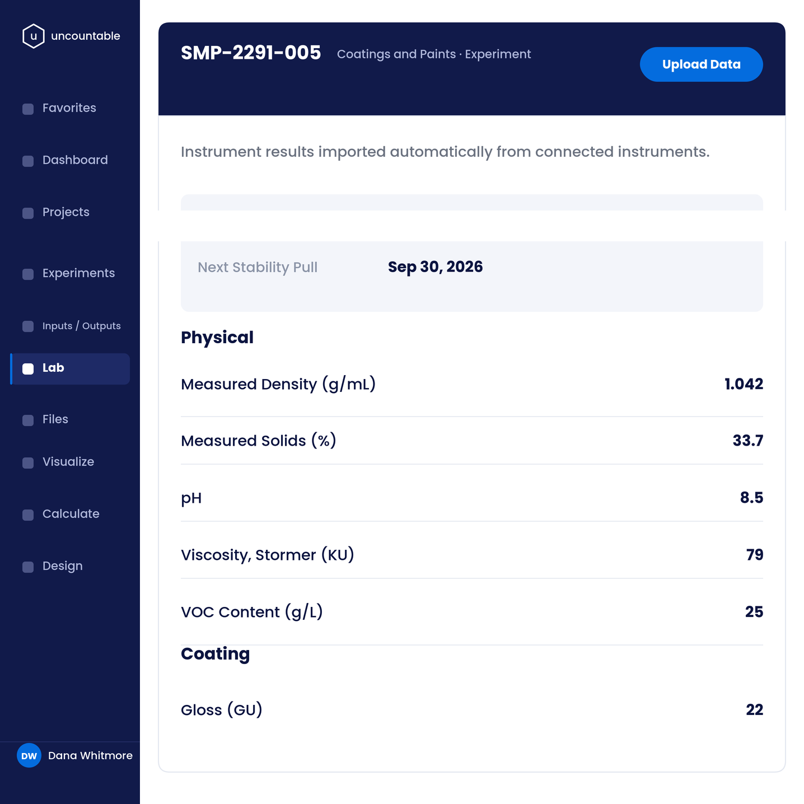
Task: Open the Lab section in sidebar
Action: click(x=70, y=368)
